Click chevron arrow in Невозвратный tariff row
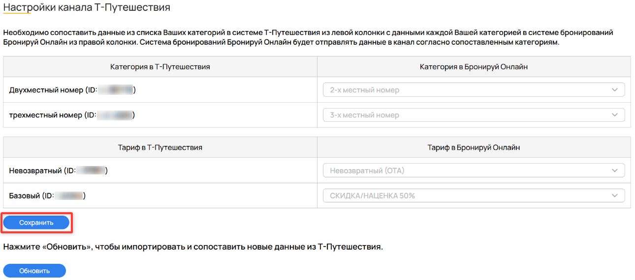This screenshot has height=280, width=635. tap(614, 170)
